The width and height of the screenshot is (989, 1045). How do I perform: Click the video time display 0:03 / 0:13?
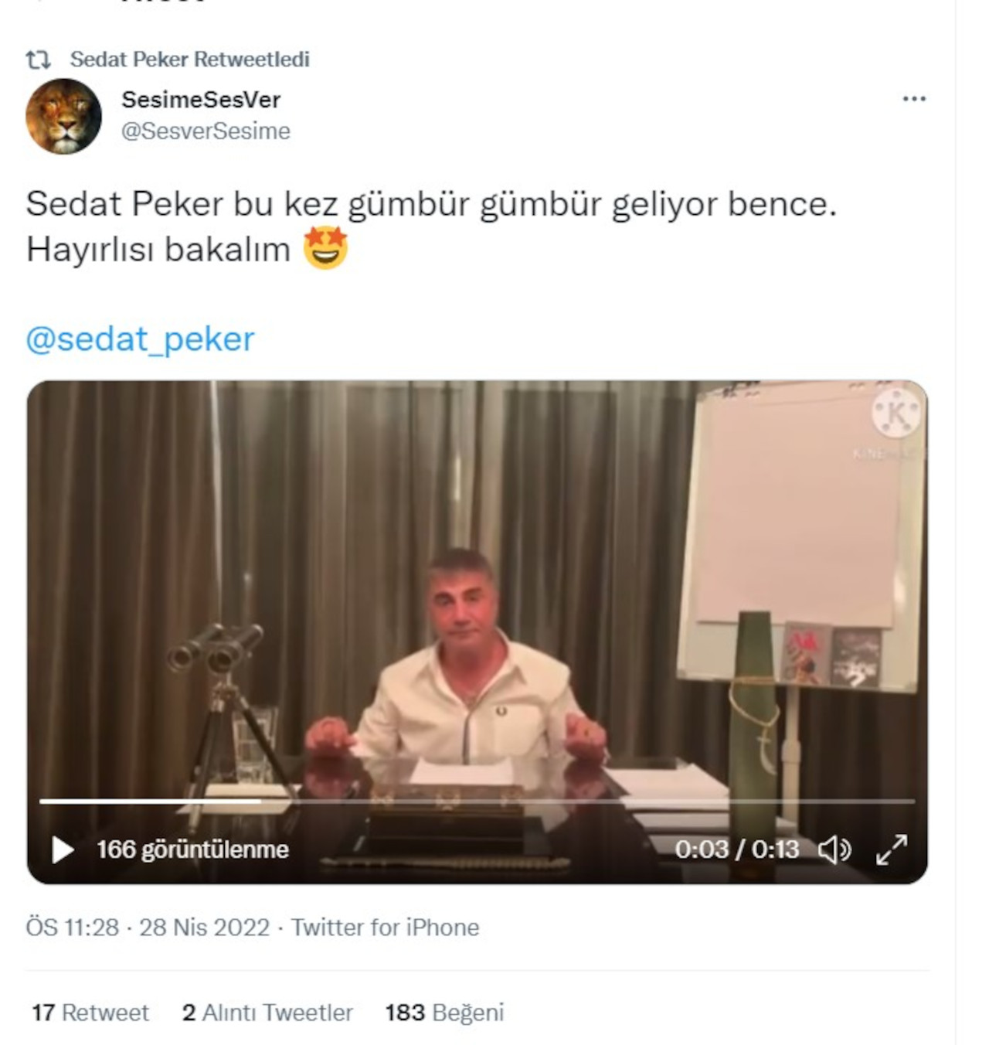tap(736, 849)
